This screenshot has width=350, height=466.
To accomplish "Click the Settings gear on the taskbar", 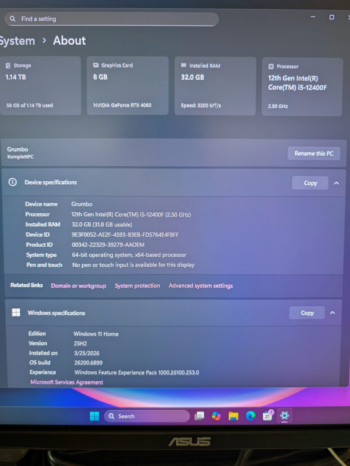I will pos(284,416).
